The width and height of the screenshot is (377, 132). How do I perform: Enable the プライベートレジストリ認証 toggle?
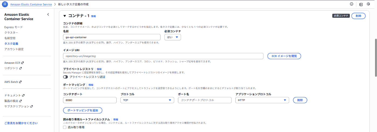point(65,77)
